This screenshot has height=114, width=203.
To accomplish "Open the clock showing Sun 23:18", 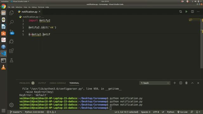I will click(105, 1).
